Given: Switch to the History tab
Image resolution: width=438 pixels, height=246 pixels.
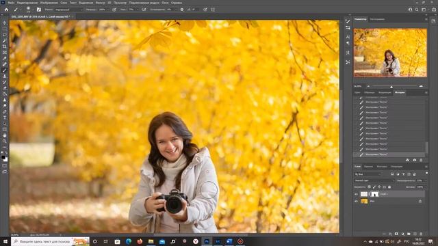Looking at the screenshot, I should [x=400, y=92].
